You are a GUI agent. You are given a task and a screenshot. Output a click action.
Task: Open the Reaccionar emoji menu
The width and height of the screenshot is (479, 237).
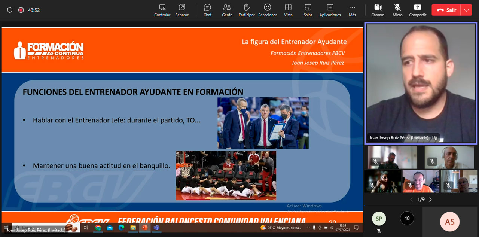pyautogui.click(x=268, y=10)
